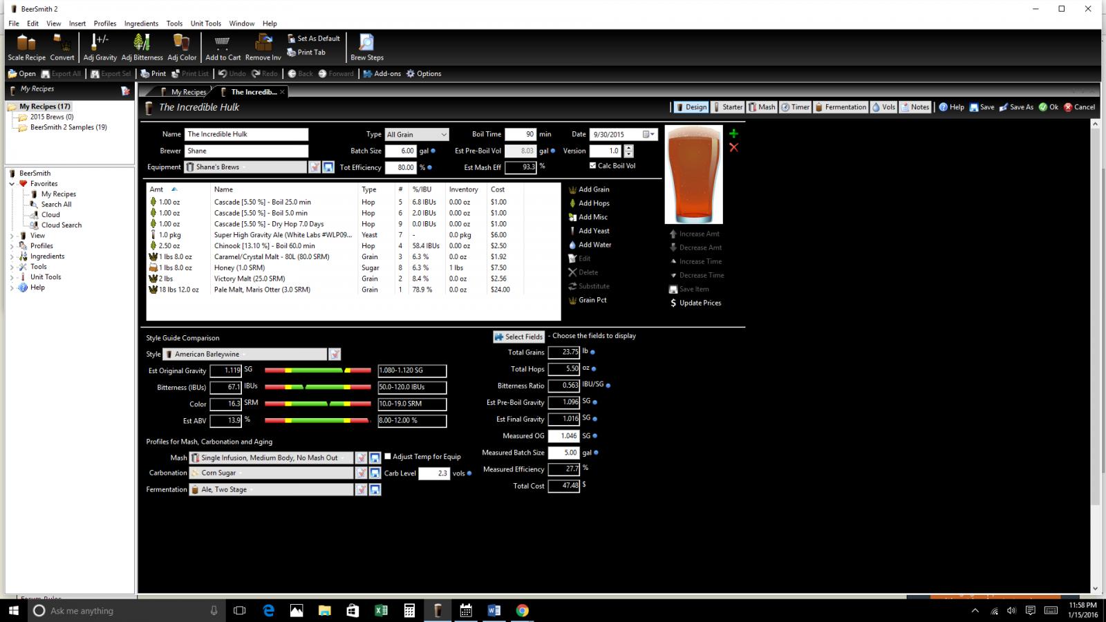Click the beer glass color thumbnail

tap(693, 175)
